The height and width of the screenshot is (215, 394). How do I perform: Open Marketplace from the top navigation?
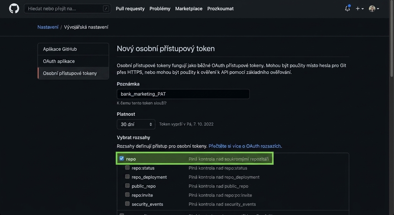click(x=189, y=9)
